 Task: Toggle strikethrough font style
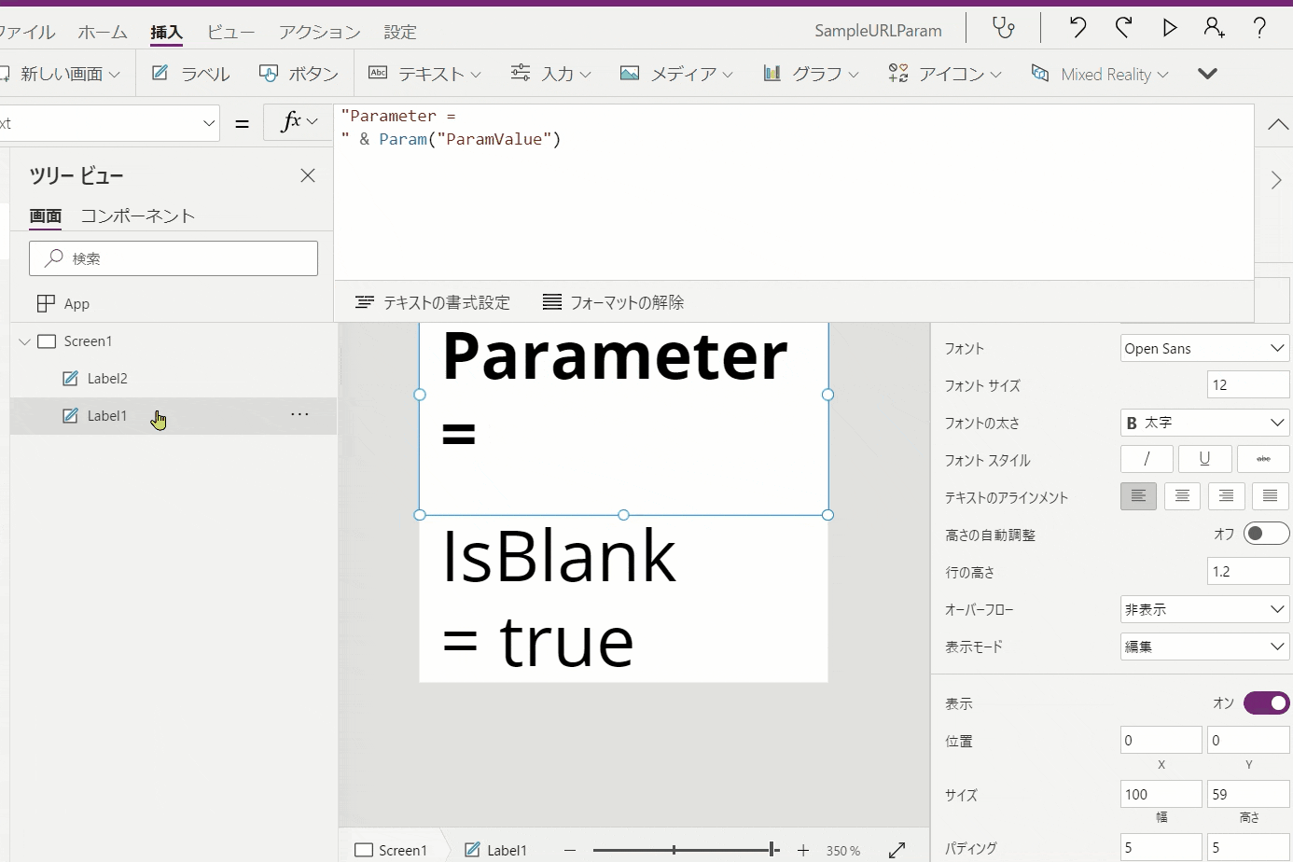1263,459
